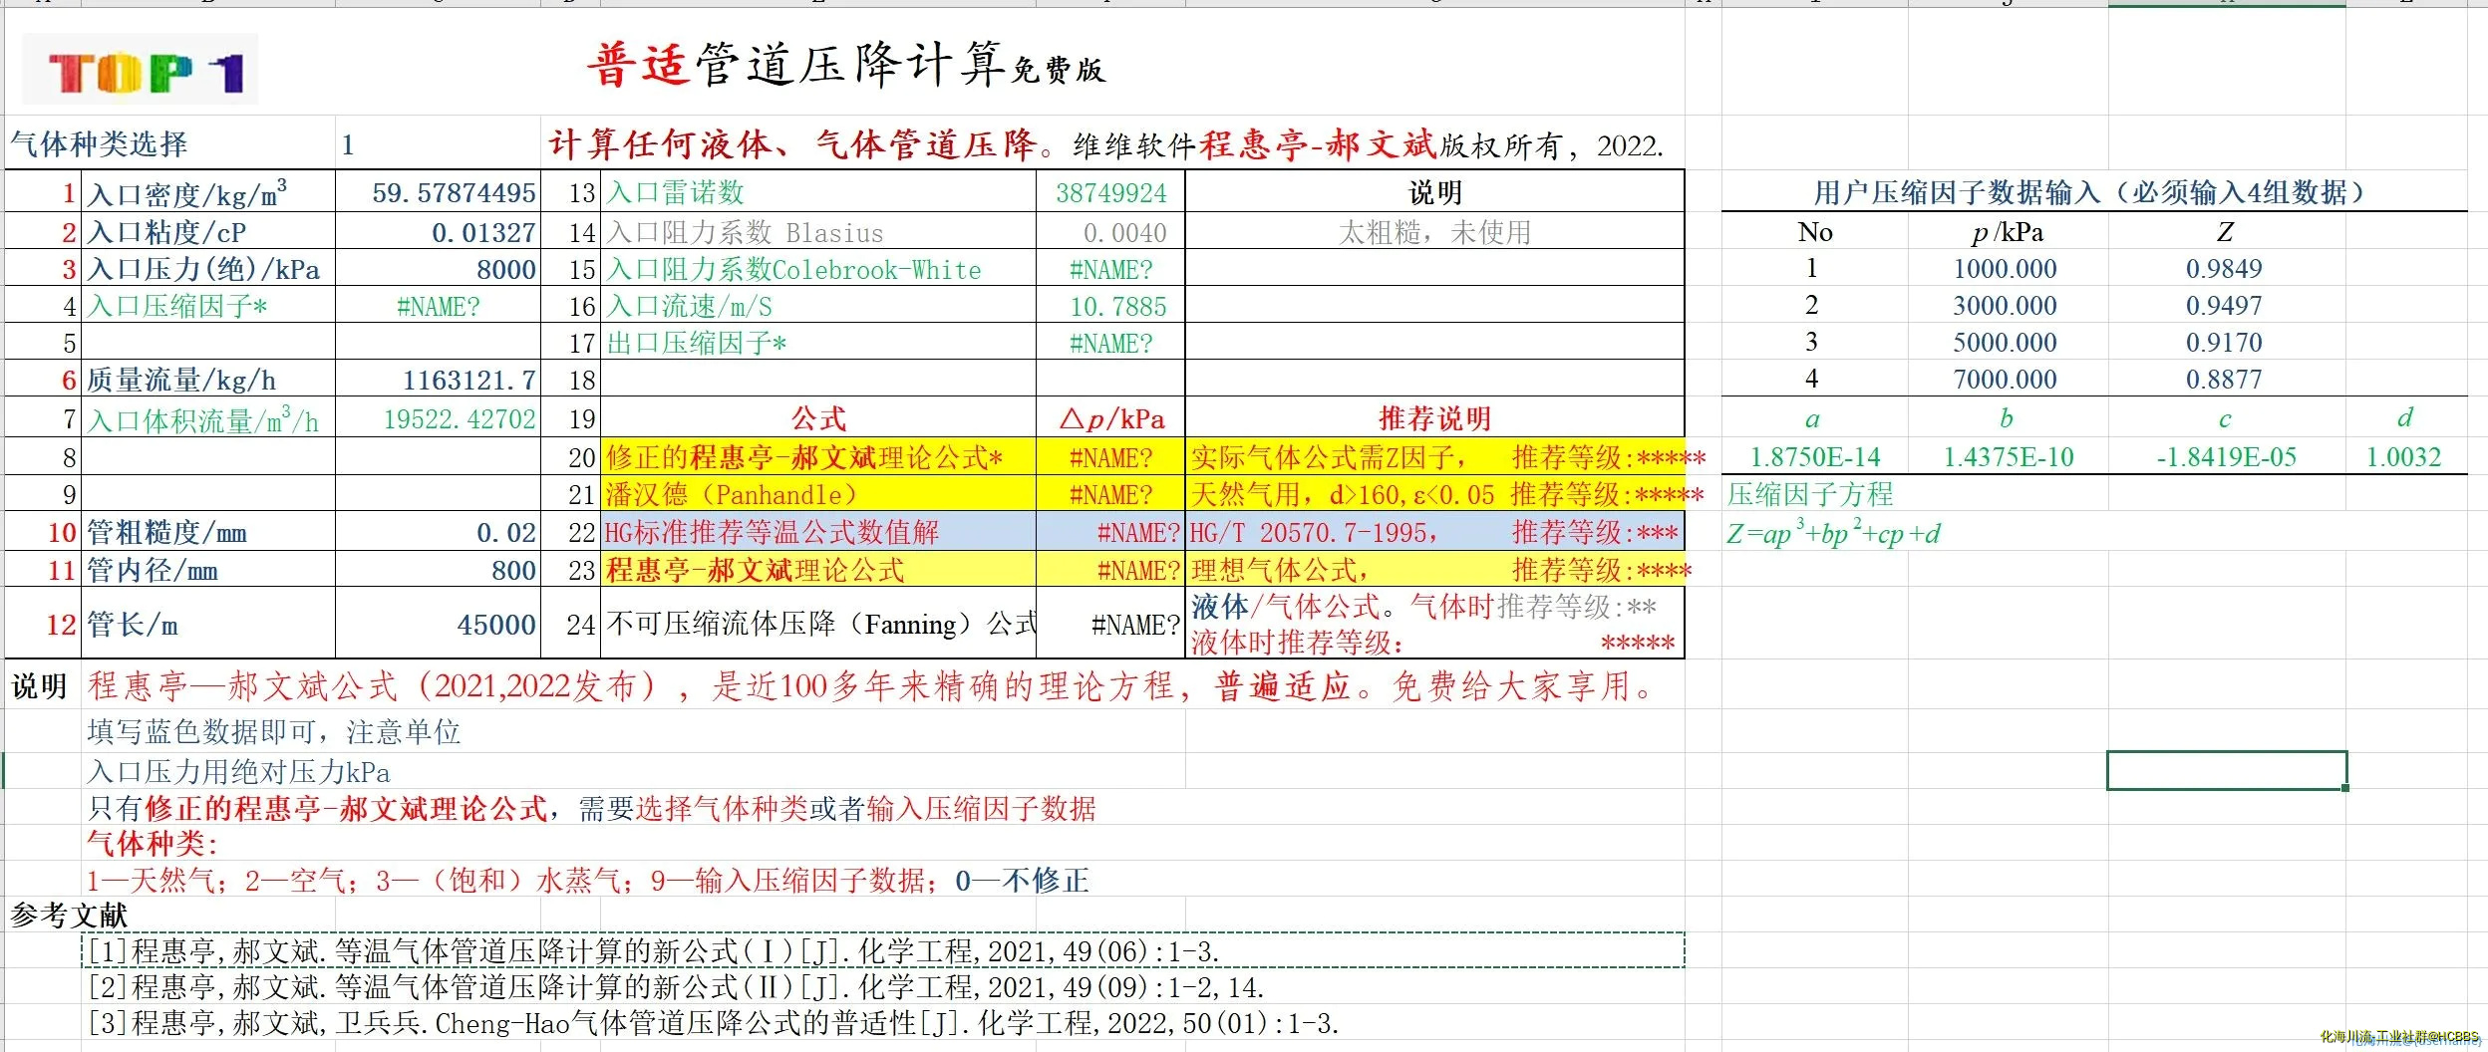
Task: Click pipe inner diameter value 800
Action: coord(438,570)
